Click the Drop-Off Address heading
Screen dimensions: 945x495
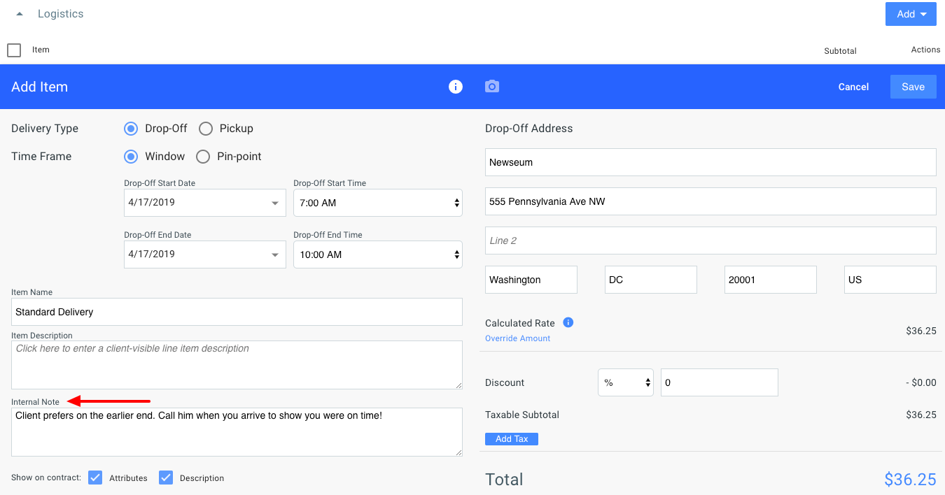529,129
